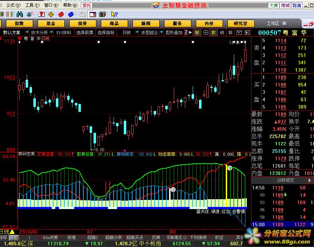
Task: Click the Dazhihui logo icon in title bar
Action: pos(156,5)
